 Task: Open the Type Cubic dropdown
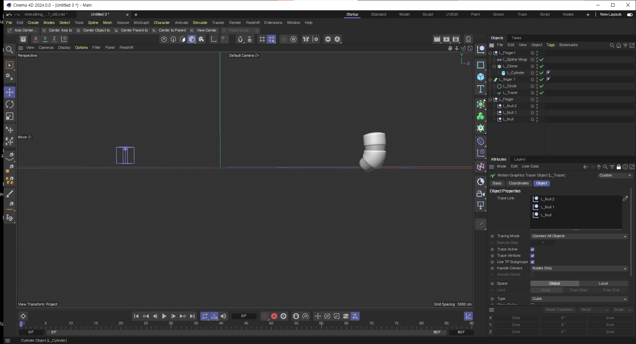(579, 299)
